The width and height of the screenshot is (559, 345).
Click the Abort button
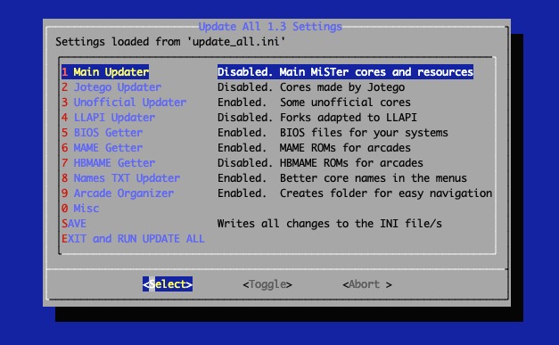[x=367, y=284]
